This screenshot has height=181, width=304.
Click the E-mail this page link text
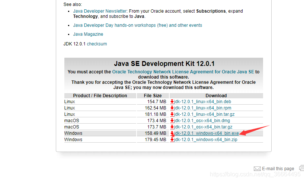pyautogui.click(x=278, y=169)
